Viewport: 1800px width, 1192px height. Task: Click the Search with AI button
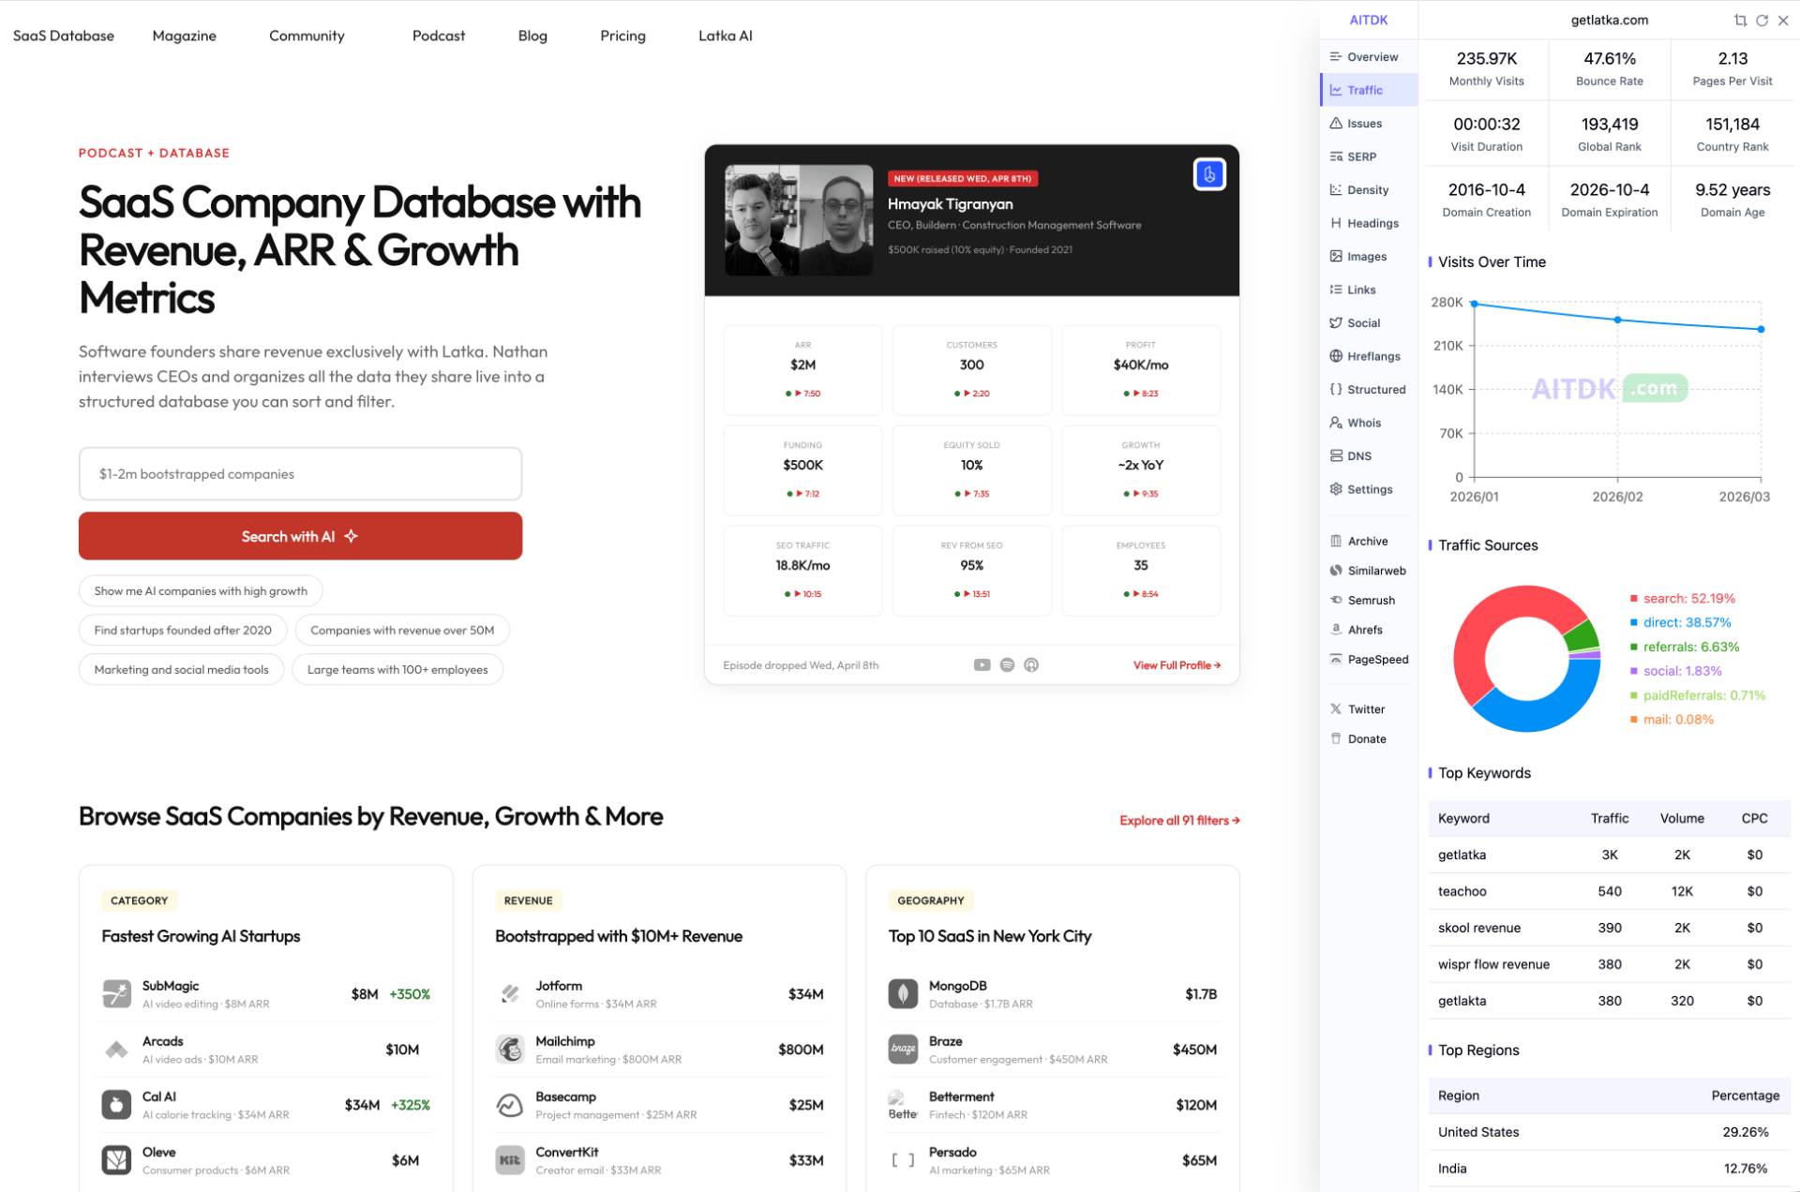(300, 536)
